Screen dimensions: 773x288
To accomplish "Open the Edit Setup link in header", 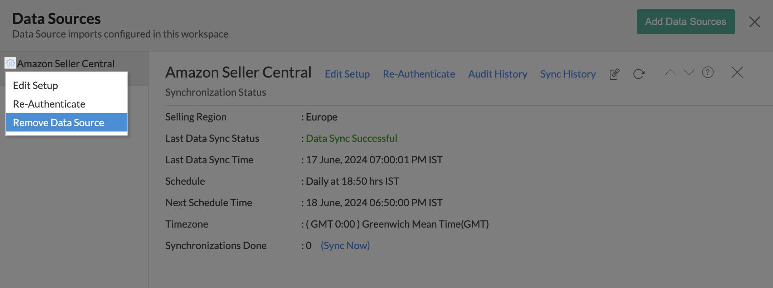I will coord(347,74).
